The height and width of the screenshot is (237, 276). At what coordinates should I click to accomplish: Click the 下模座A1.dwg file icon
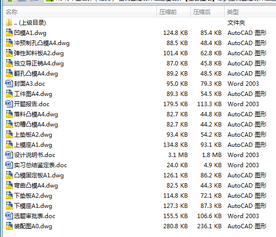(9, 206)
